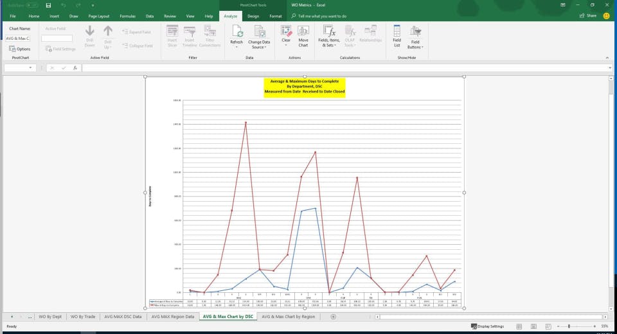Open the WO By Dept sheet tab
The height and width of the screenshot is (334, 617).
(50, 316)
